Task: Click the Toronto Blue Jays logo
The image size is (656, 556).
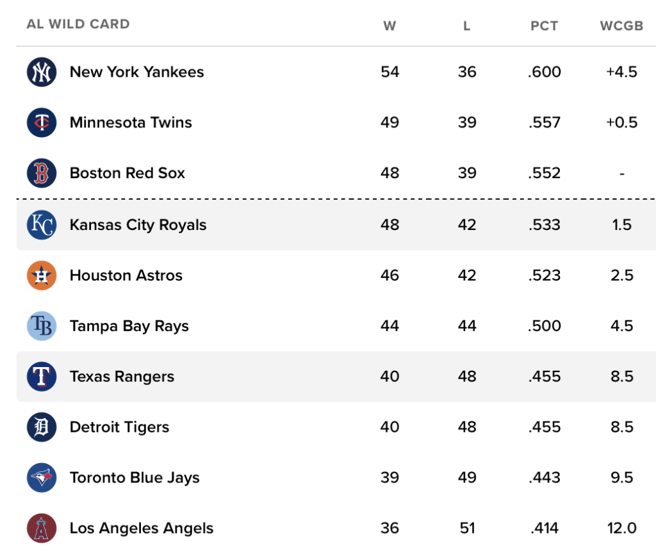Action: [42, 478]
